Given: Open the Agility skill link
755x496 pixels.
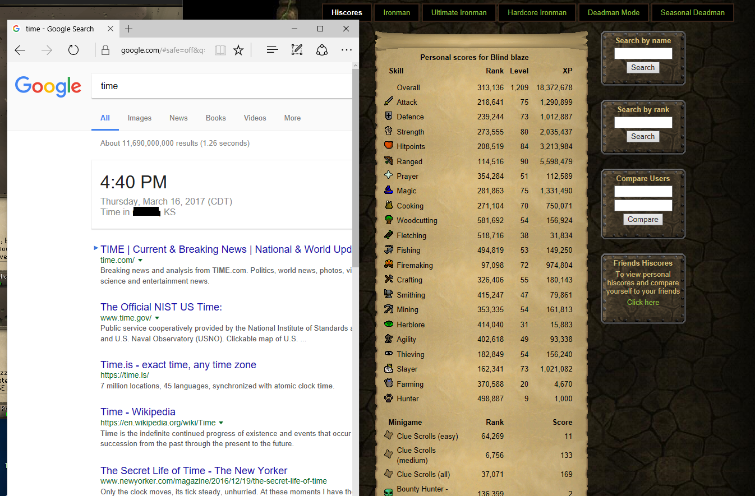Looking at the screenshot, I should click(406, 339).
